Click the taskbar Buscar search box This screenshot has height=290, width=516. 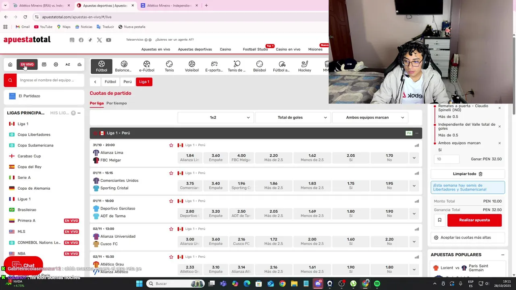pos(175,284)
